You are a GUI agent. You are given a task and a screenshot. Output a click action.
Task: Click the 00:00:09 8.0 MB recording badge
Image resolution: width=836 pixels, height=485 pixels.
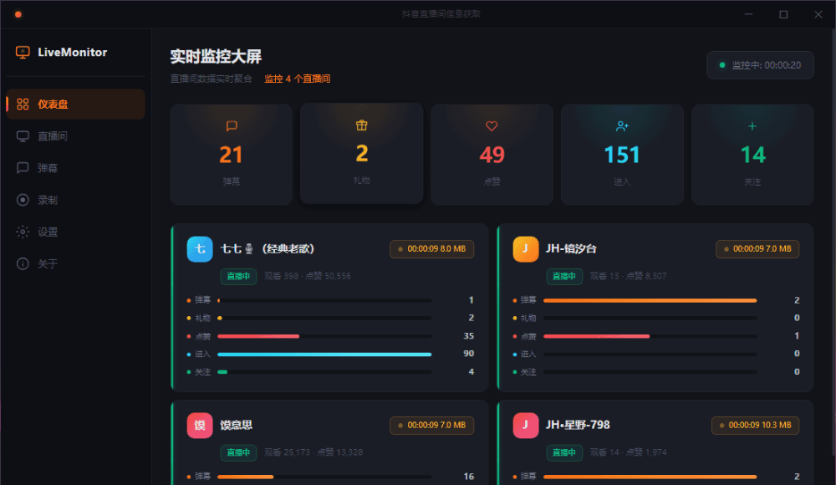coord(432,249)
